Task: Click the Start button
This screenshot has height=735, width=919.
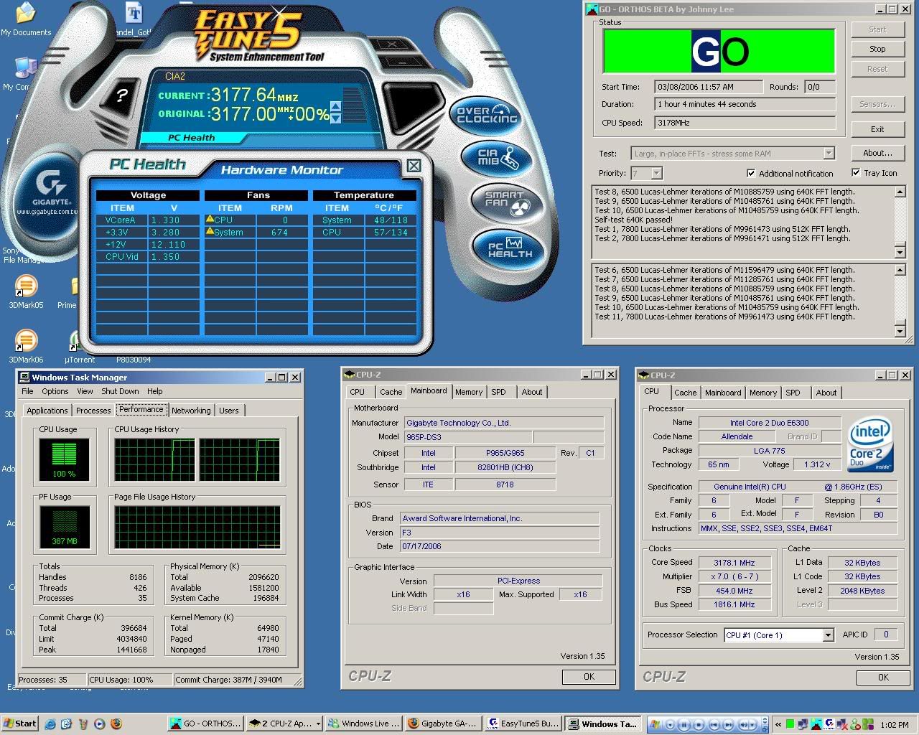Action: point(20,724)
